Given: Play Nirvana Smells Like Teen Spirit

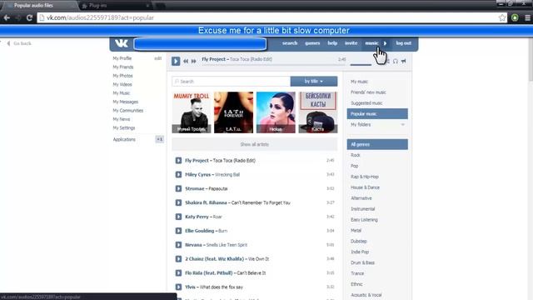Looking at the screenshot, I should click(178, 245).
